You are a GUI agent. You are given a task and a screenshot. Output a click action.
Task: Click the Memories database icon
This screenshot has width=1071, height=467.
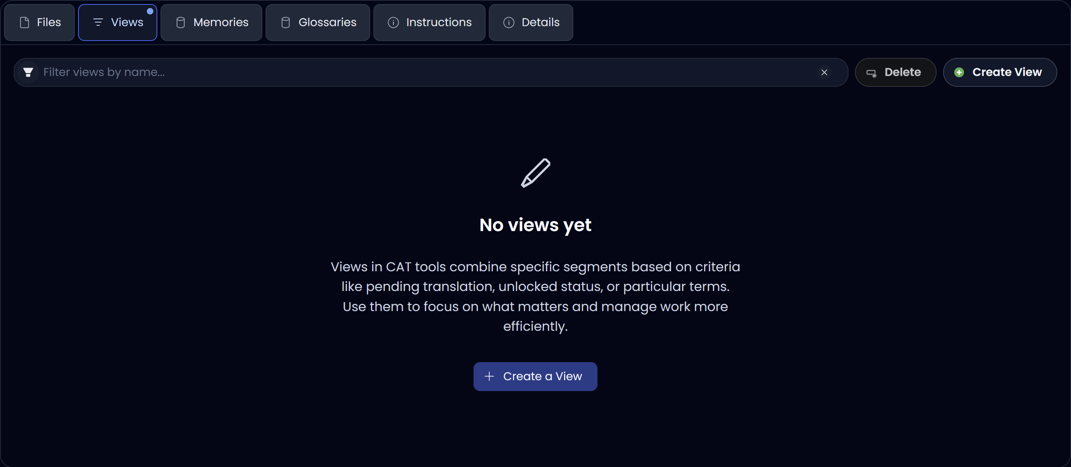click(x=180, y=23)
